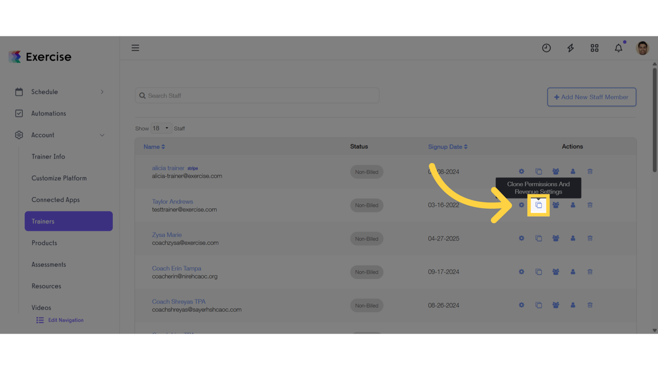Screen dimensions: 658x370
Task: Sort the list by Signup Date
Action: pyautogui.click(x=447, y=146)
